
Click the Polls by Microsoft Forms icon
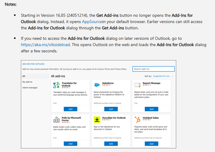pyautogui.click(x=56, y=120)
